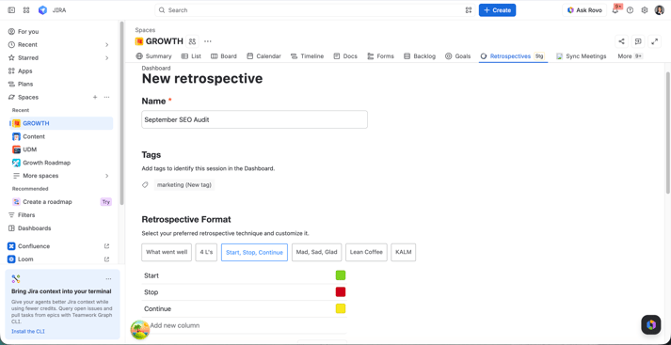The image size is (671, 345).
Task: Select the Mad, Sad, Glad format
Action: [x=316, y=252]
